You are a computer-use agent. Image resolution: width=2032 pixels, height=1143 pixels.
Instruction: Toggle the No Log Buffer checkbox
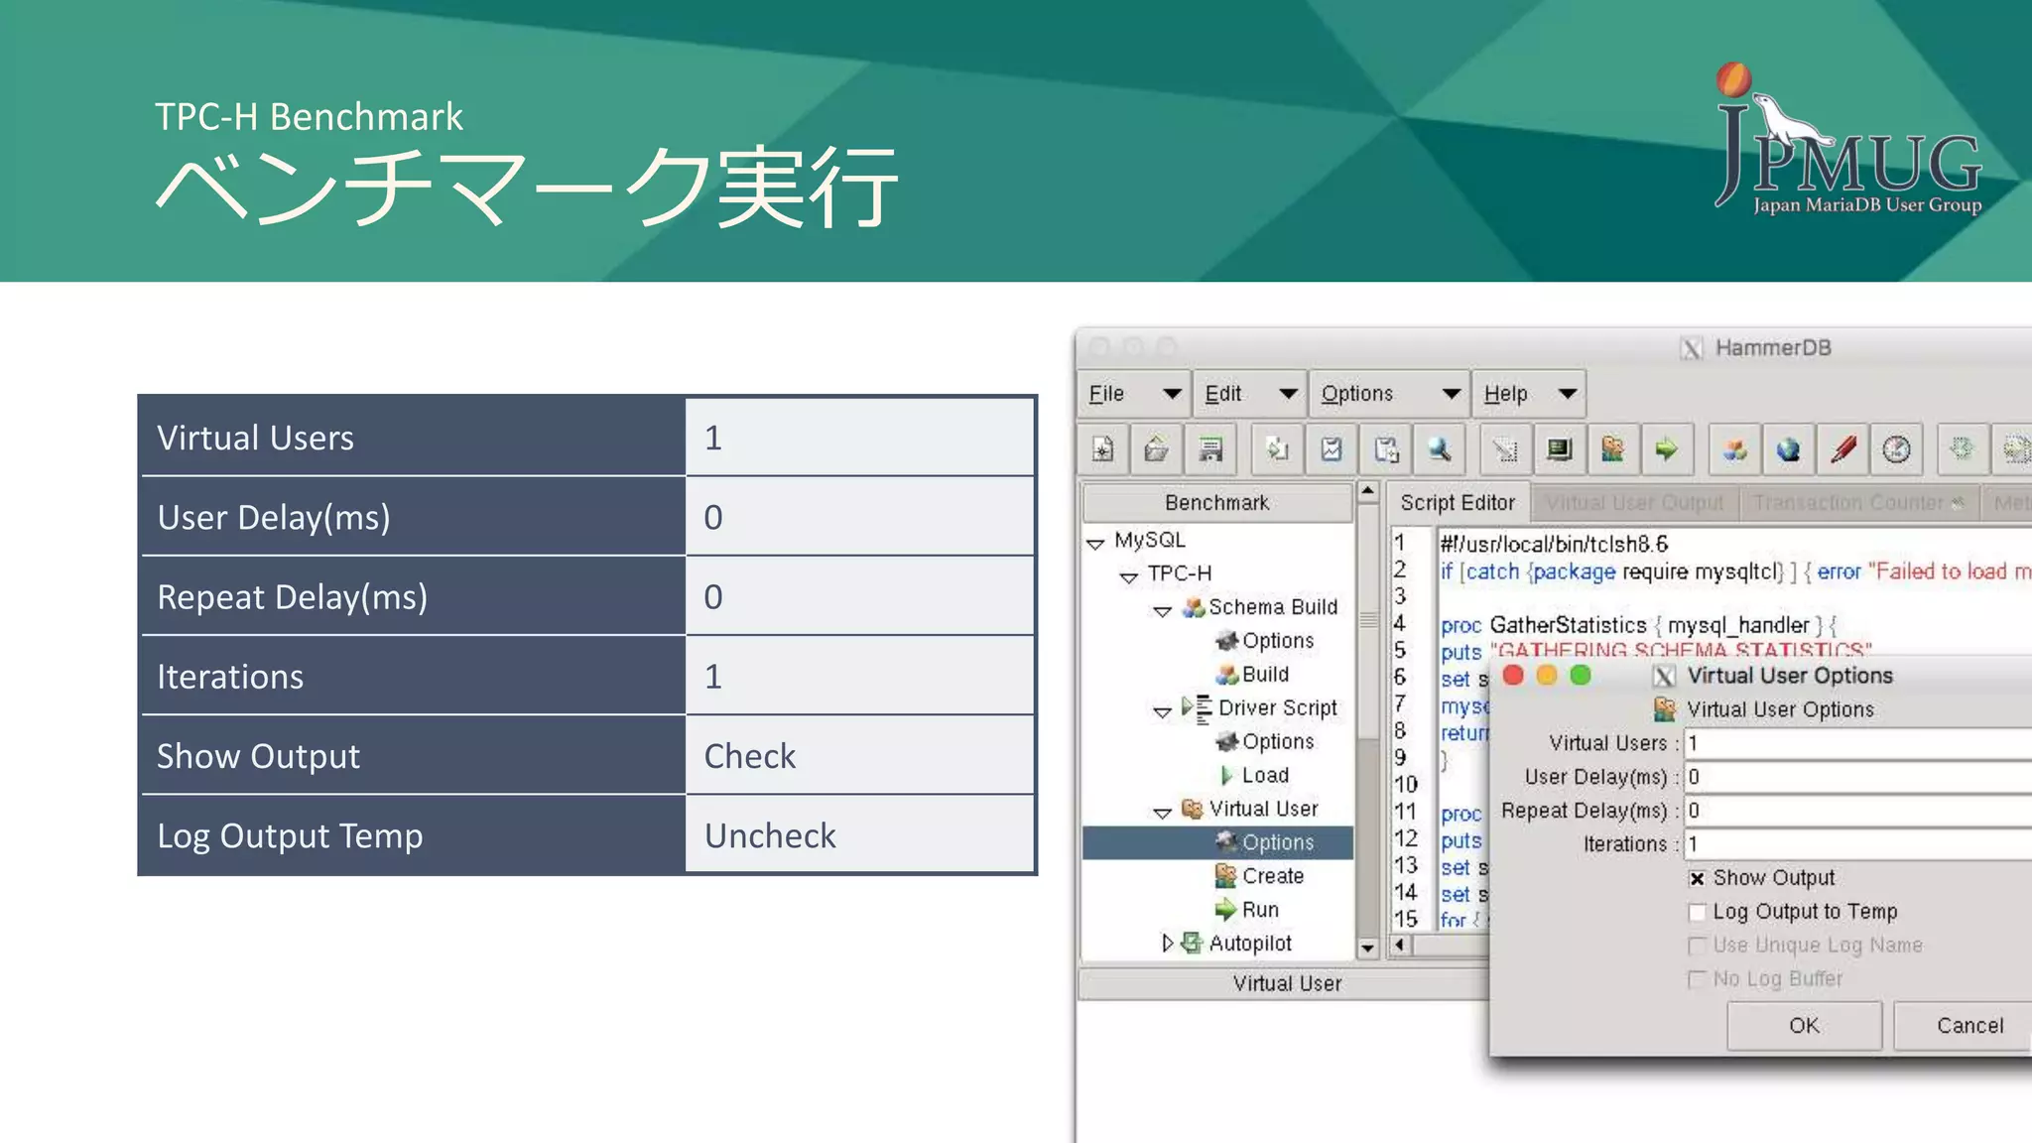point(1698,980)
